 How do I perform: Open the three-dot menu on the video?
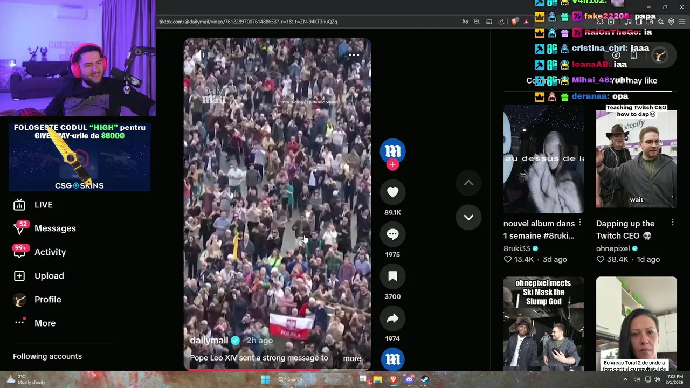tap(354, 54)
